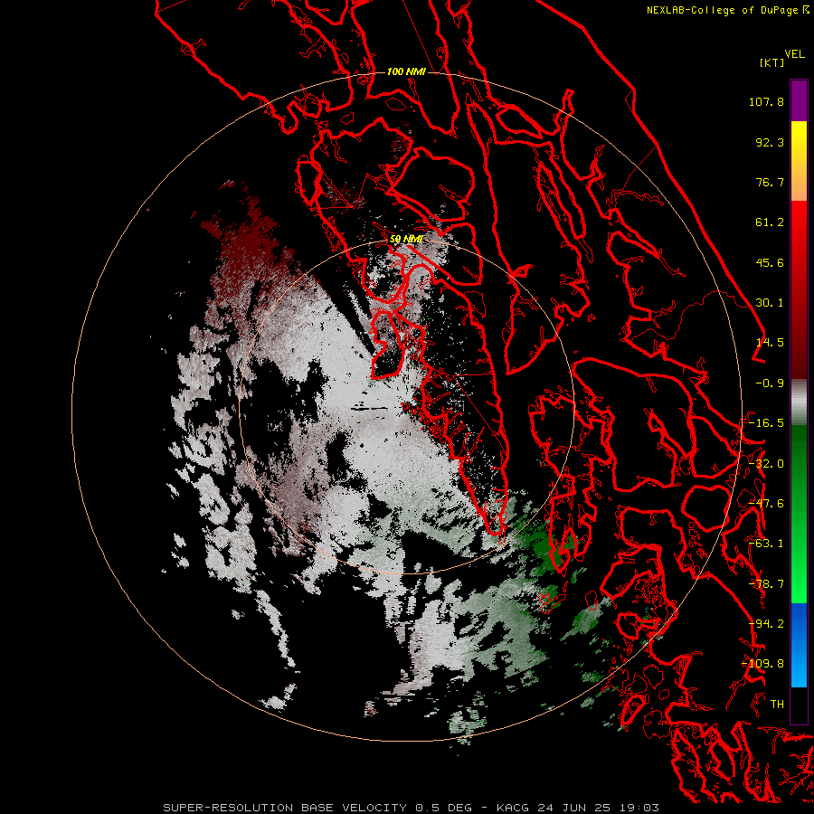Viewport: 814px width, 814px height.
Task: Click the TH threshold legend label
Action: point(777,705)
